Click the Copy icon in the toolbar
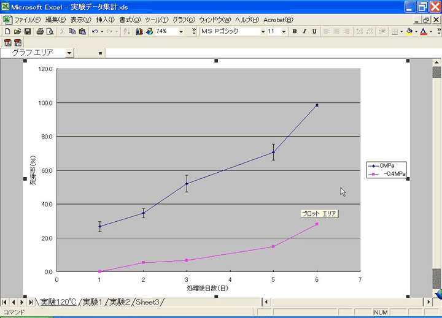442x318 pixels. [72, 31]
